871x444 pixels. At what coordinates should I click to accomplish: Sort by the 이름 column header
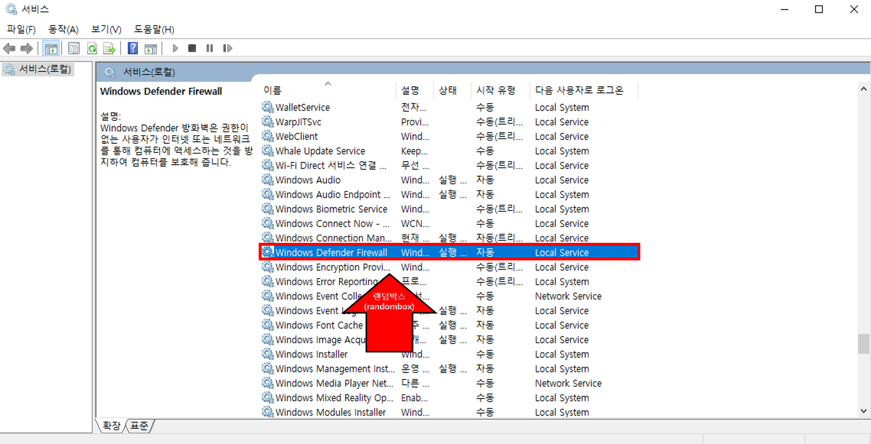[x=328, y=90]
